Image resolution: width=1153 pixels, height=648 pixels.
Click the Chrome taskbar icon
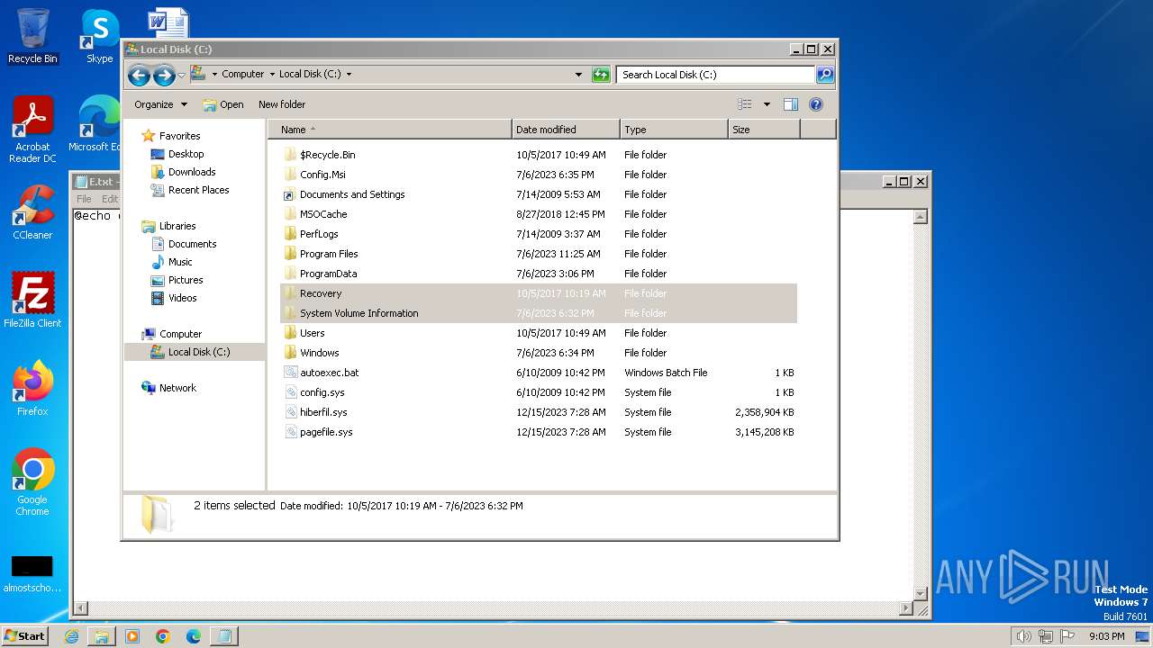pos(163,636)
